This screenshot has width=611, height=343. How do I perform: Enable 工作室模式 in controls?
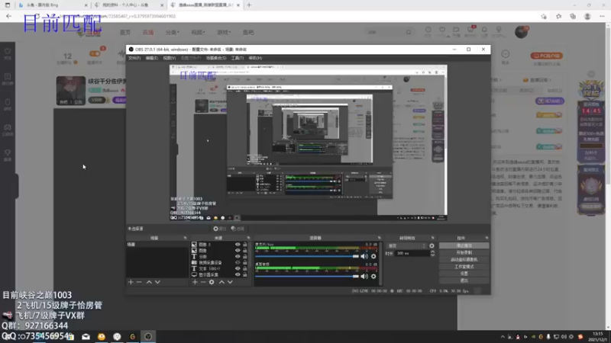[464, 267]
